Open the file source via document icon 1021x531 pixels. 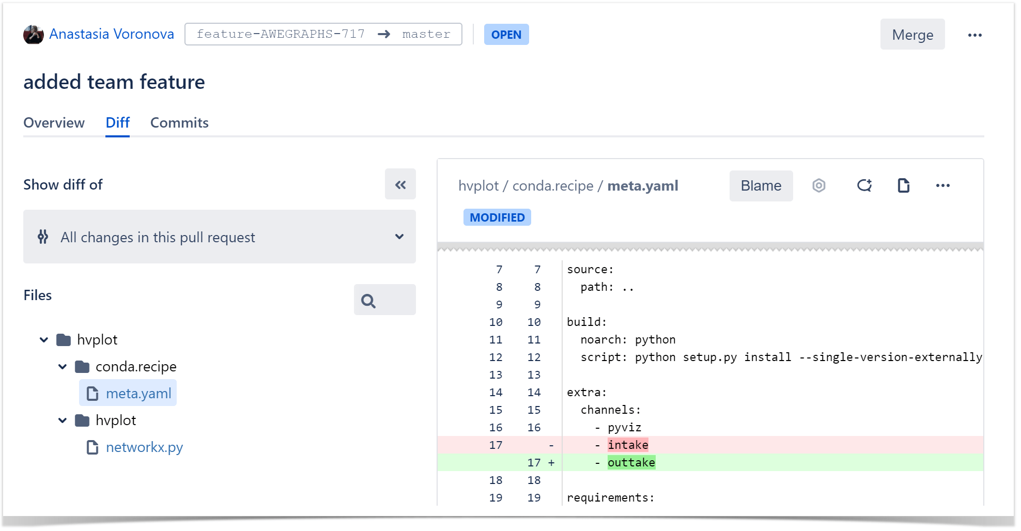tap(903, 185)
